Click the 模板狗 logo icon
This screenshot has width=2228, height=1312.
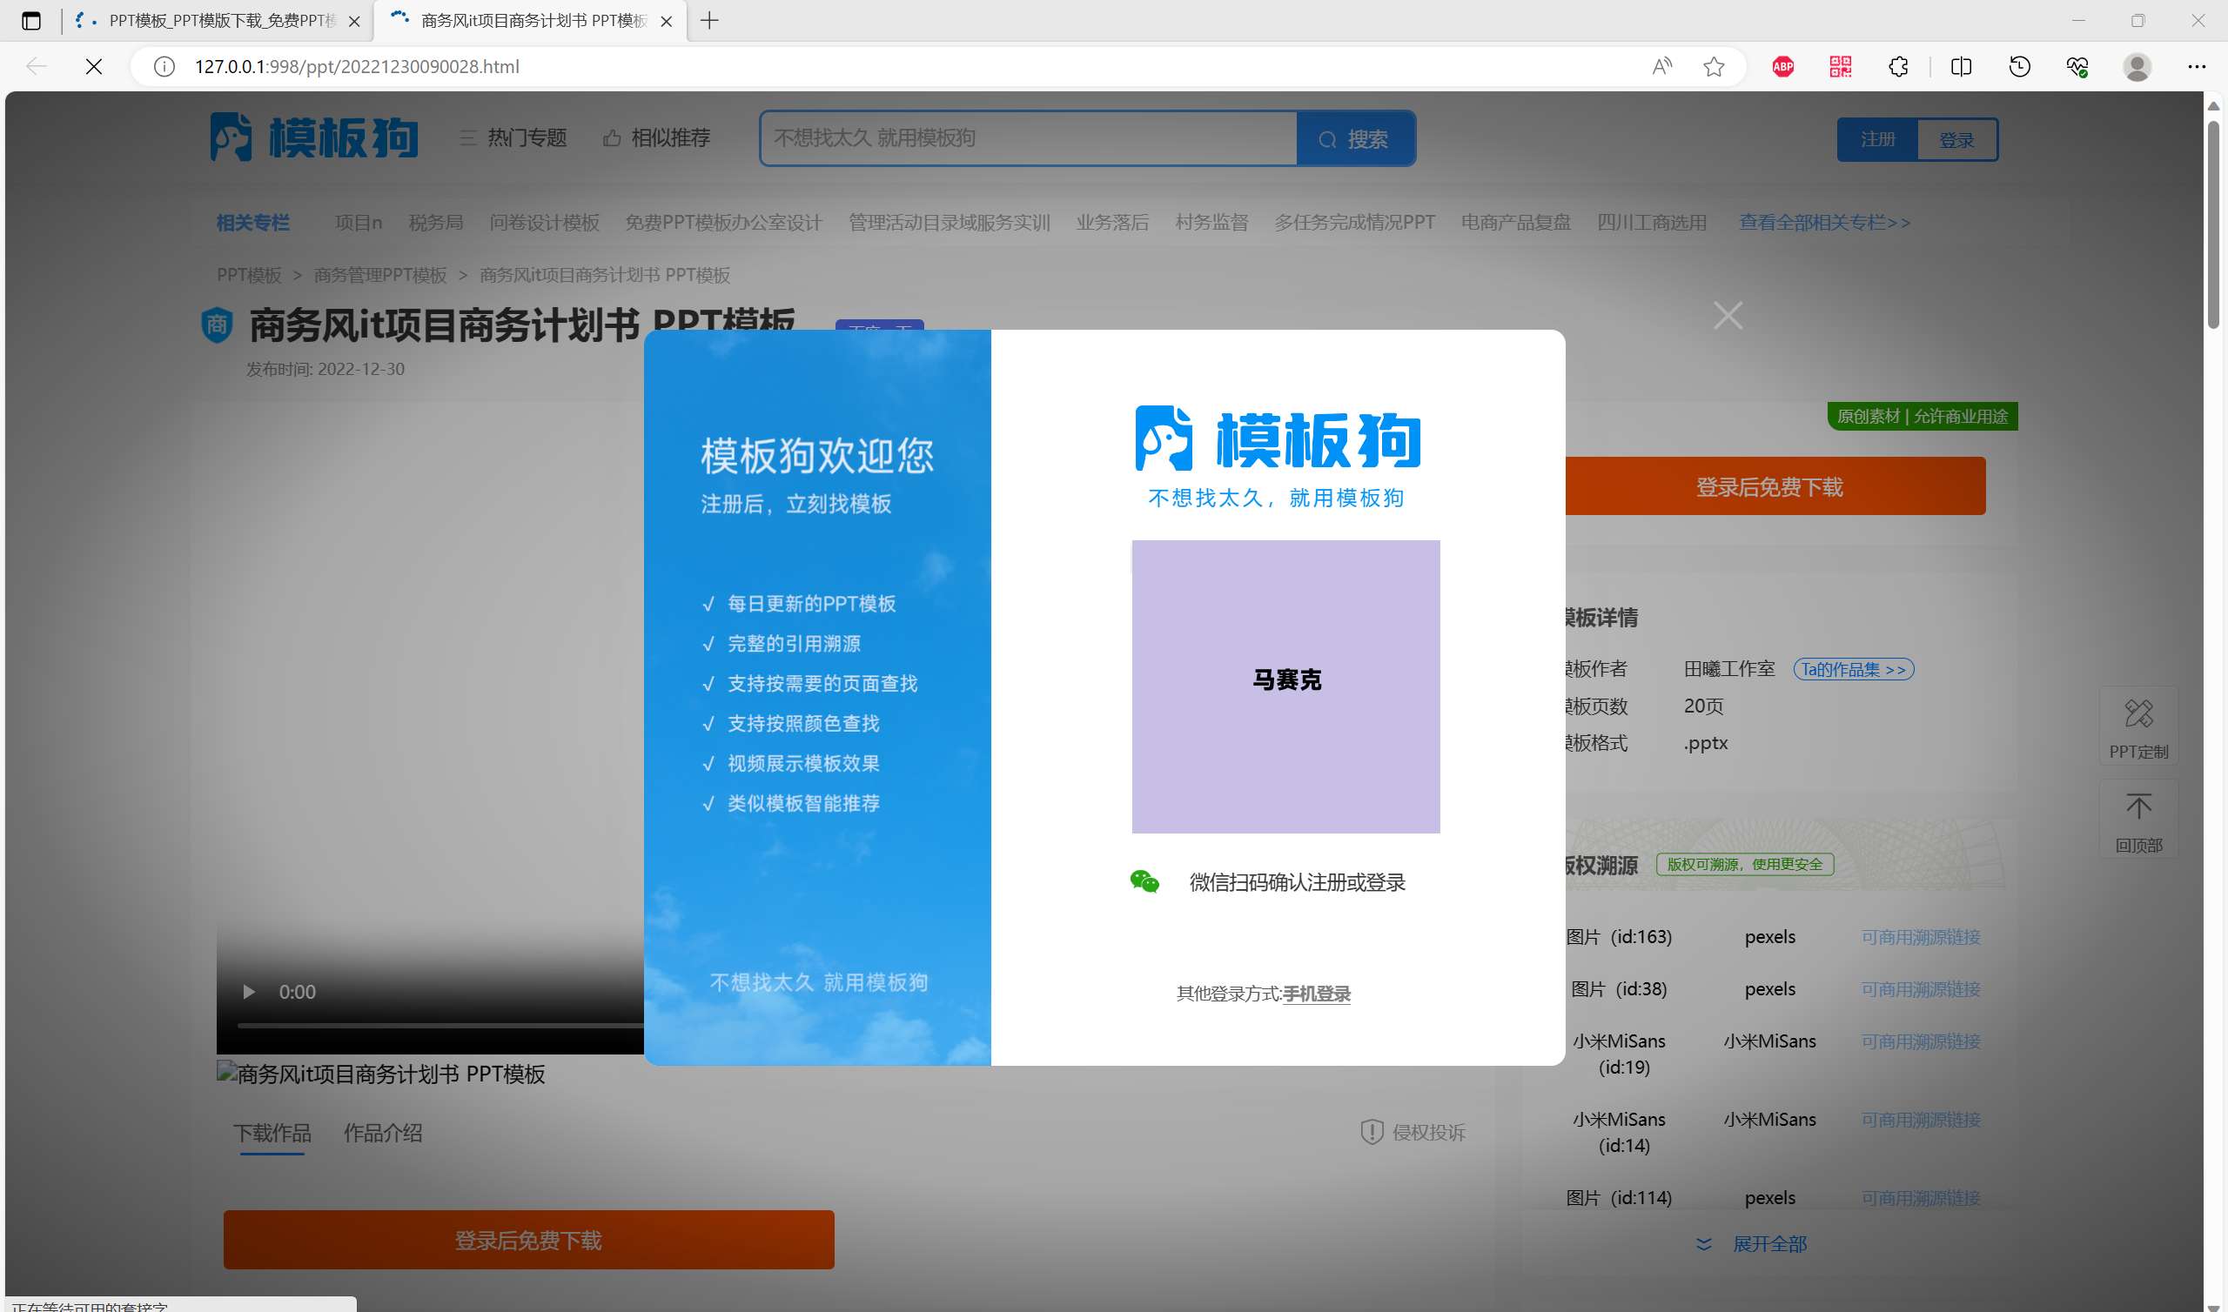click(230, 137)
